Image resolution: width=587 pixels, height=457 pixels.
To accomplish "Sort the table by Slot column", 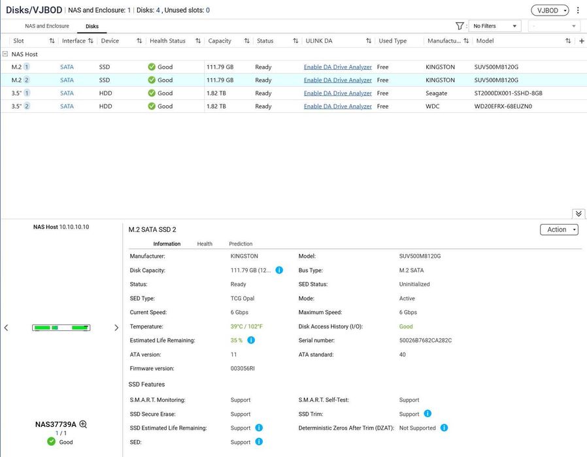I will 52,40.
